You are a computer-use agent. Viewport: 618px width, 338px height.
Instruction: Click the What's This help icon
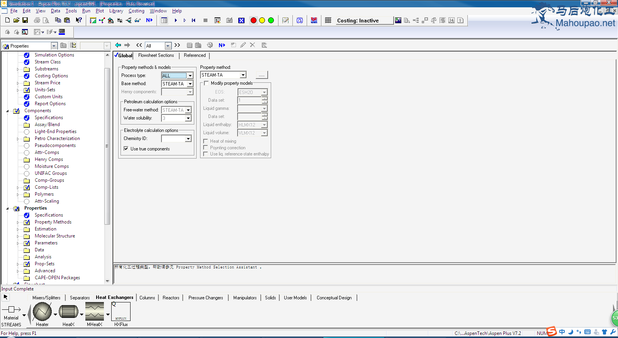click(79, 20)
